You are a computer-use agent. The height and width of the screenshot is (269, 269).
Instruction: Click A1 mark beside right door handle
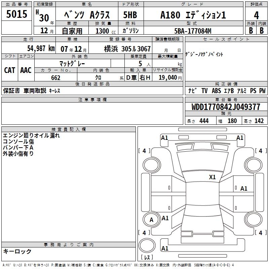tap(244, 189)
